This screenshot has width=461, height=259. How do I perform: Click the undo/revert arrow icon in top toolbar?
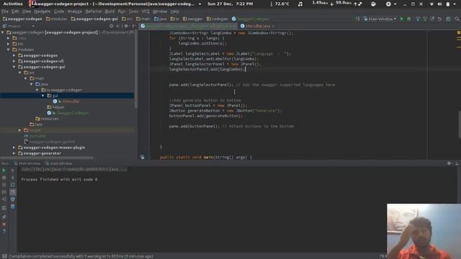(x=439, y=19)
